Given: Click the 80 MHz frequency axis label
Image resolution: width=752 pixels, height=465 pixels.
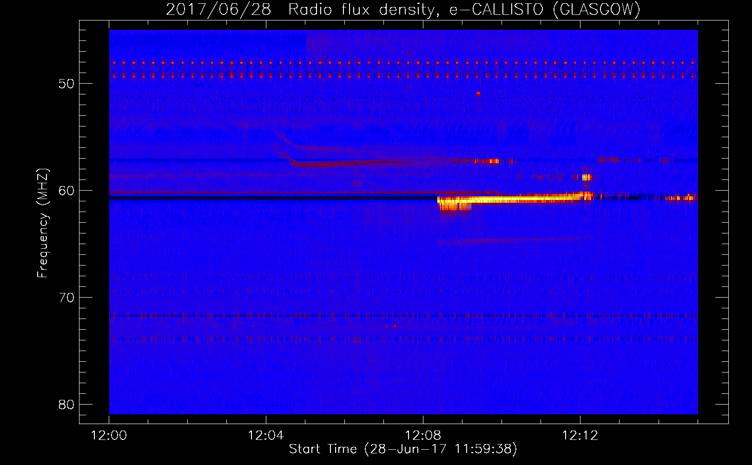Looking at the screenshot, I should coord(66,405).
